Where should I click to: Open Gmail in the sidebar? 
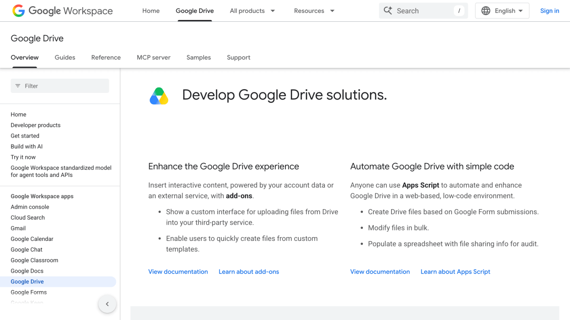tap(18, 228)
